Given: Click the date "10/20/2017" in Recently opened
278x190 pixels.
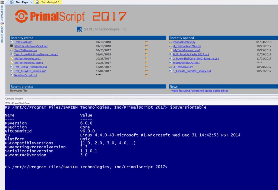Looking at the screenshot, I should point(264,67).
